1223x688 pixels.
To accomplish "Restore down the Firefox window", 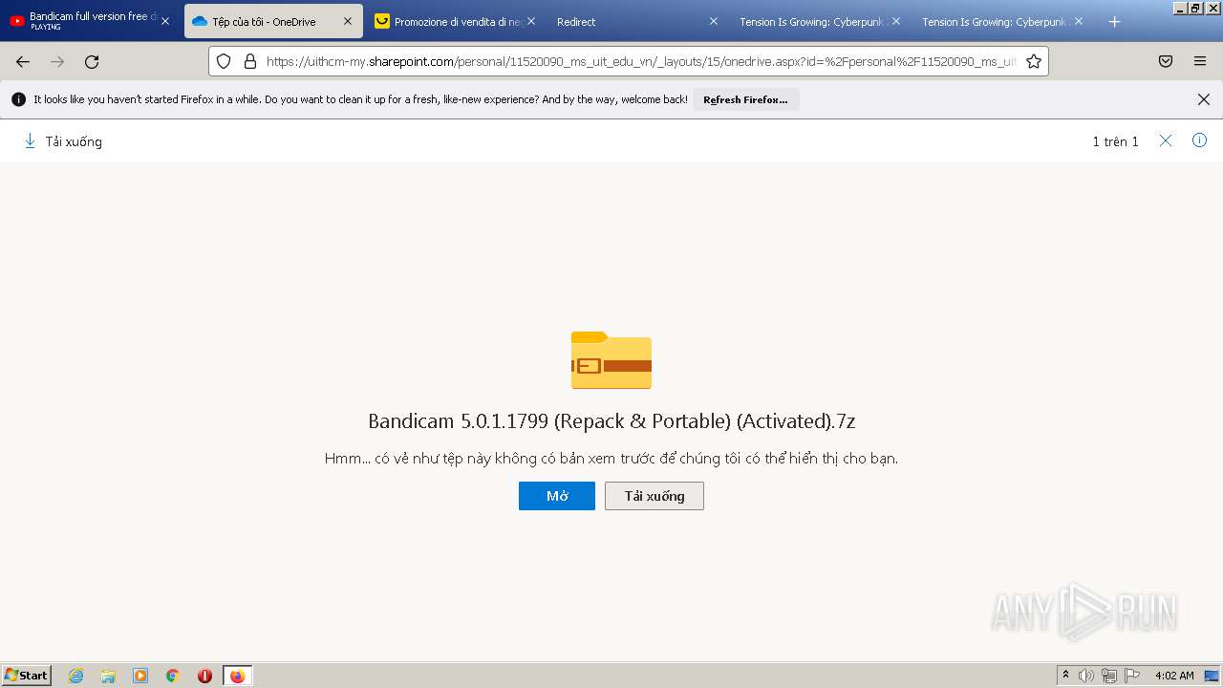I will (1194, 8).
